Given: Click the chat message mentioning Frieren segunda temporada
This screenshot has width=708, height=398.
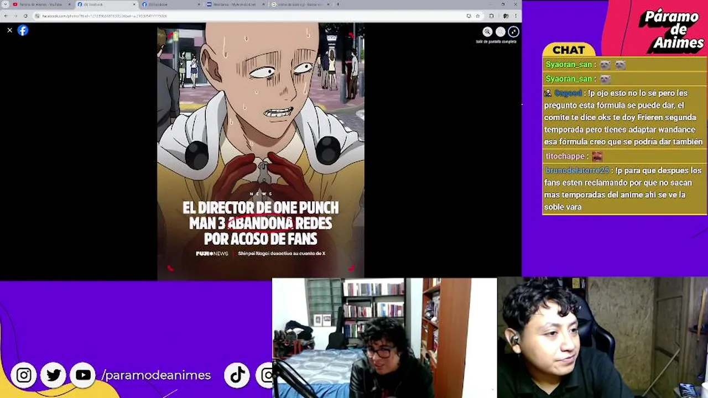Looking at the screenshot, I should [x=624, y=118].
